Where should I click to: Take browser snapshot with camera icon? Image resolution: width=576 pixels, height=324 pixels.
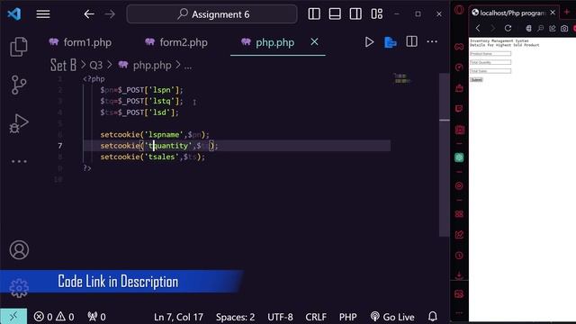[x=564, y=28]
